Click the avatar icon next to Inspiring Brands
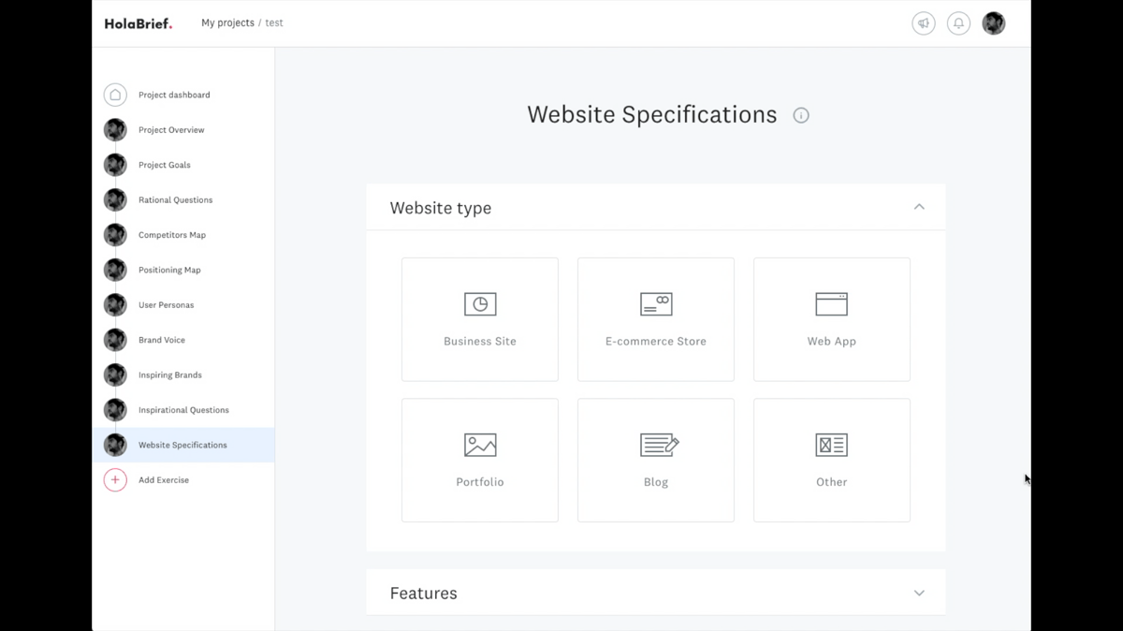This screenshot has height=631, width=1123. (115, 374)
